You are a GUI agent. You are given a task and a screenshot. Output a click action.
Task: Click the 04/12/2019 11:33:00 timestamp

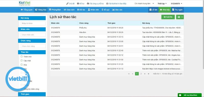tap(115, 41)
